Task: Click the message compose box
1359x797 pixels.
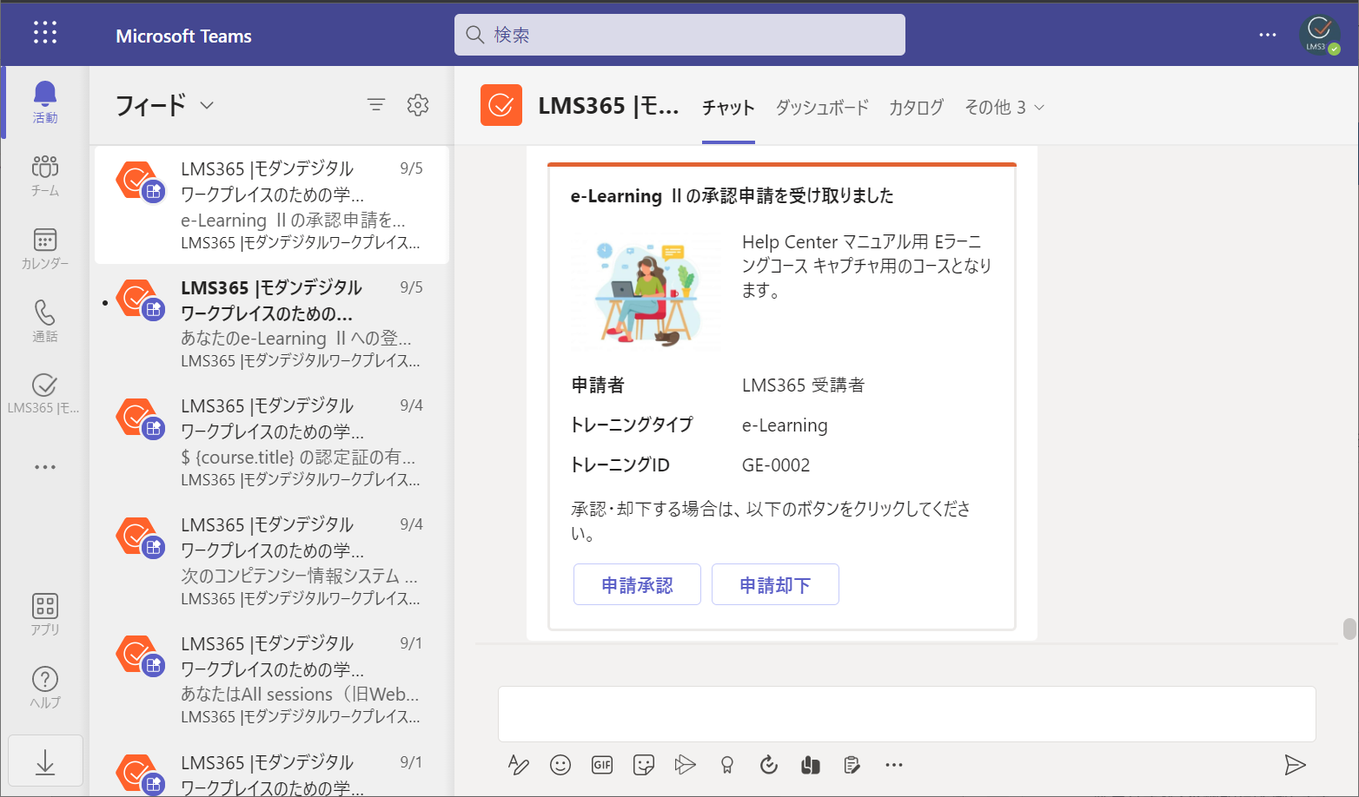Action: [x=906, y=714]
